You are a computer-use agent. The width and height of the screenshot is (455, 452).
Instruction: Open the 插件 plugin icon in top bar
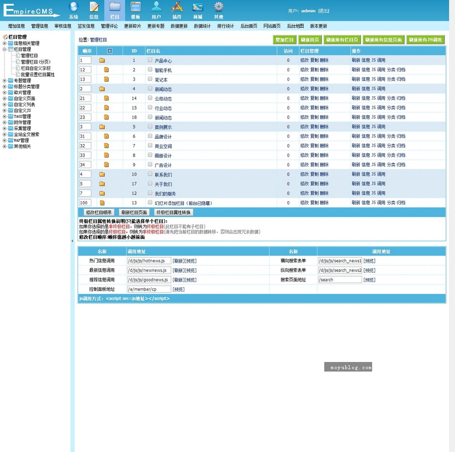177,11
